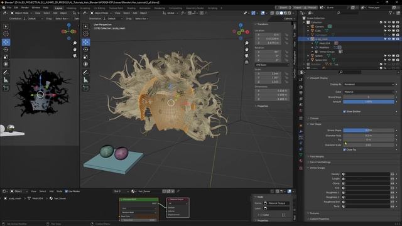Toggle viewport visibility eye for scalp_mesh
402x226 pixels.
[389, 39]
